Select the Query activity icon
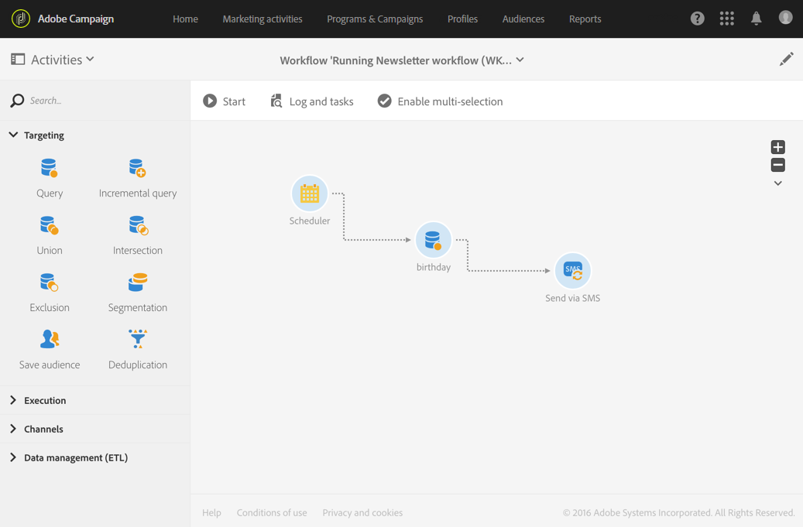This screenshot has height=527, width=803. 49,168
